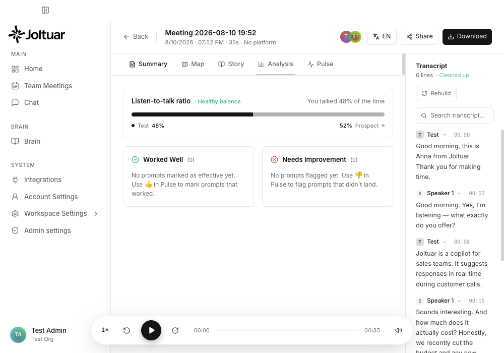Image resolution: width=504 pixels, height=353 pixels.
Task: Click the main content scrollbar
Action: pyautogui.click(x=404, y=64)
